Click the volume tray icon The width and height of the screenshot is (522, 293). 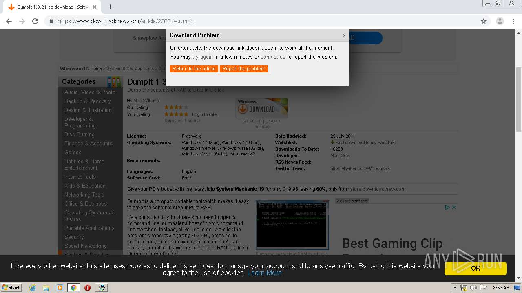(x=473, y=288)
